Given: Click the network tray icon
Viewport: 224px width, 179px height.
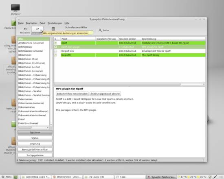Looking at the screenshot, I should click(215, 177).
